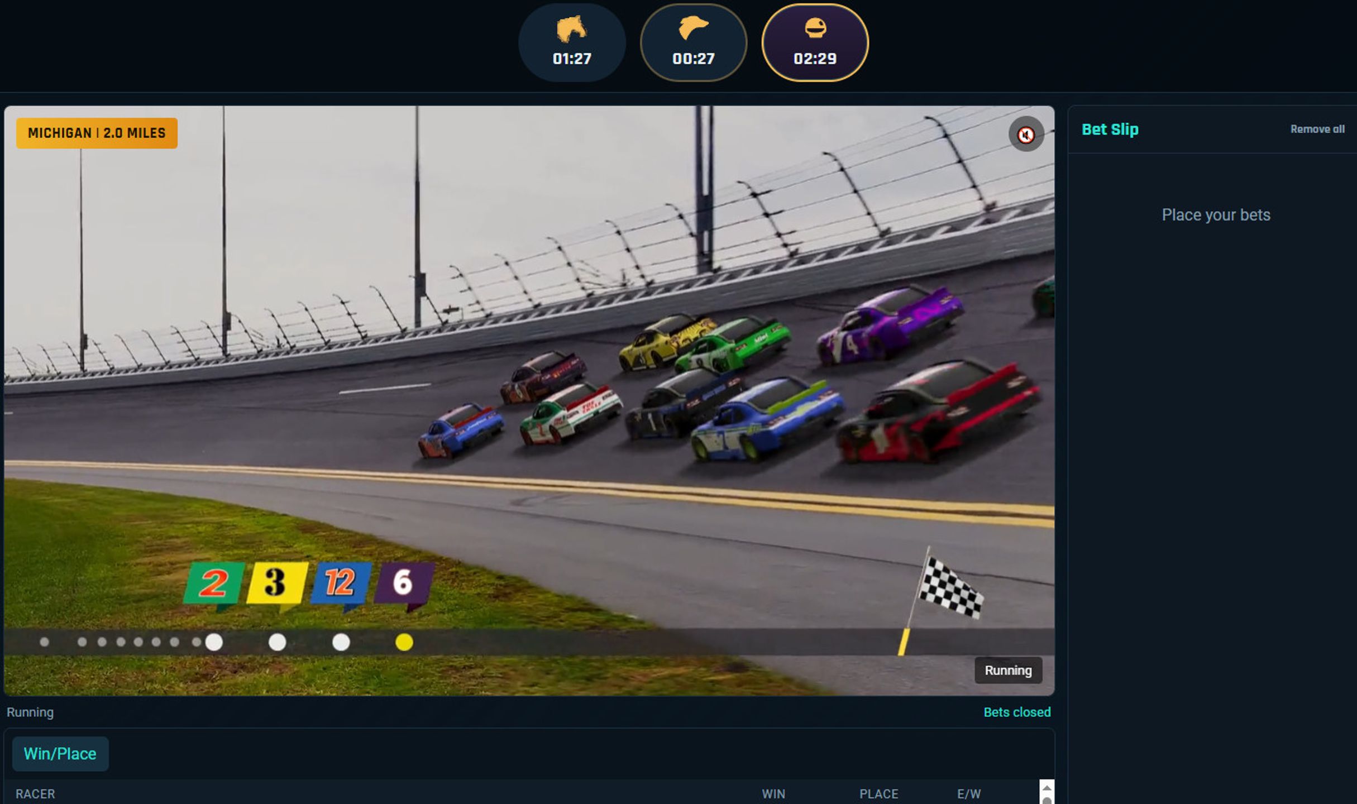
Task: Click the Running status badge on video
Action: [1008, 671]
